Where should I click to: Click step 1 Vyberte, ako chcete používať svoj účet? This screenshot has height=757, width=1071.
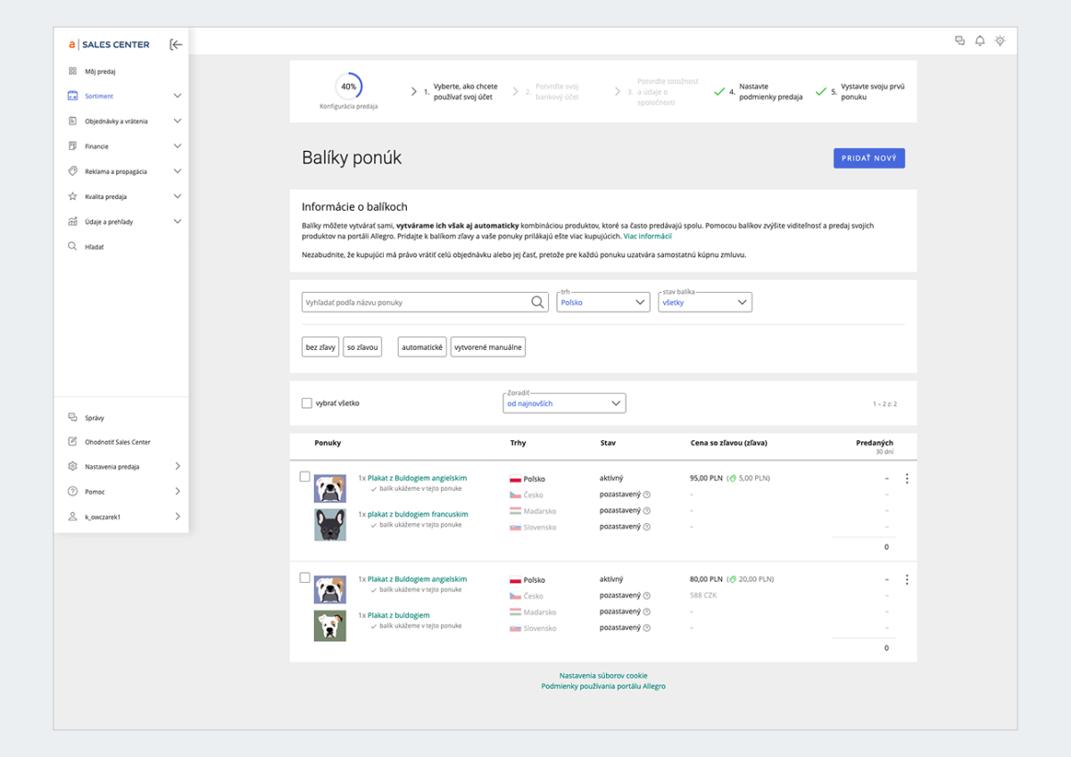(x=465, y=91)
